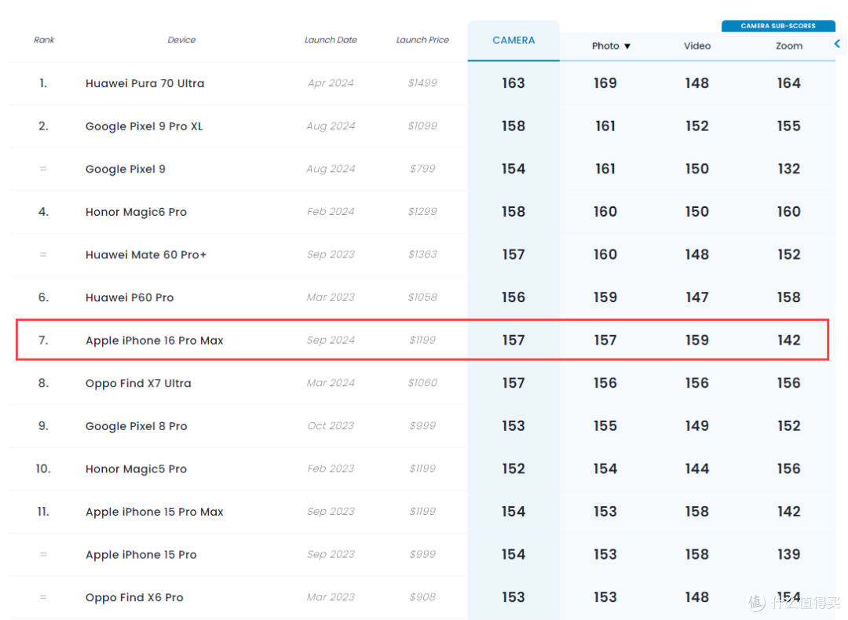
Task: Sort the table by Launch Date header
Action: (x=331, y=40)
